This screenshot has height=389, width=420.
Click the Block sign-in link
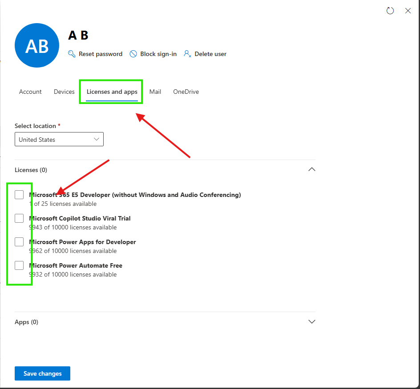click(x=158, y=54)
